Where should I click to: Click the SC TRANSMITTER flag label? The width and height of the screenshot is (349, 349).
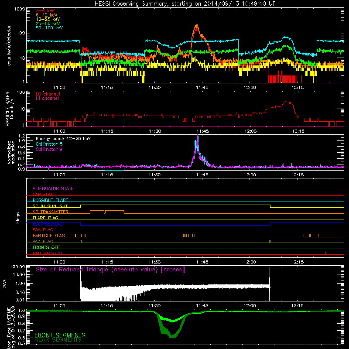pos(51,212)
